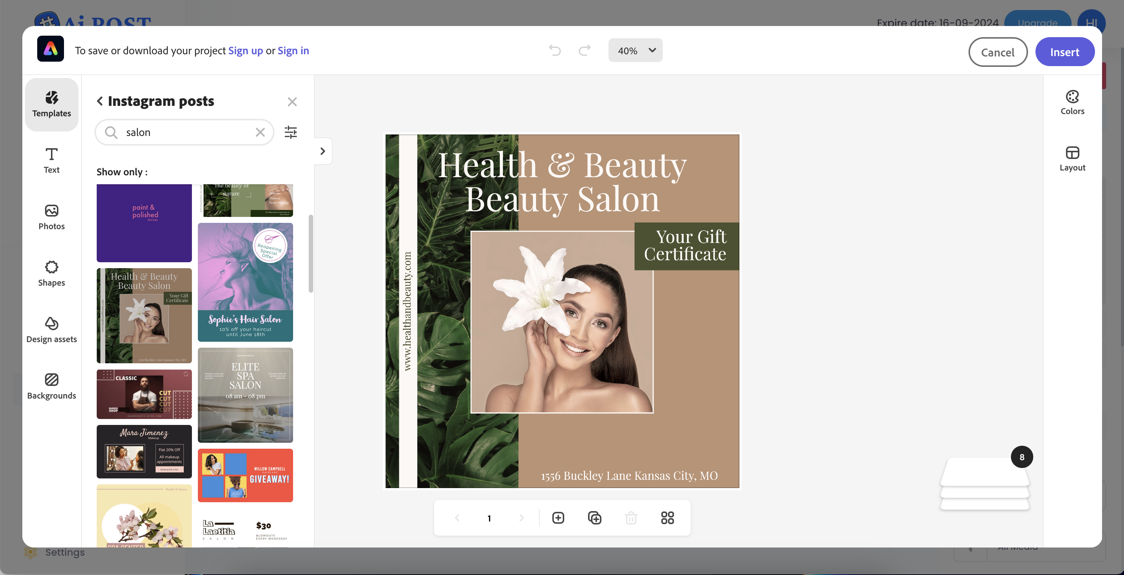This screenshot has height=575, width=1124.
Task: Duplicate the current page
Action: click(594, 518)
